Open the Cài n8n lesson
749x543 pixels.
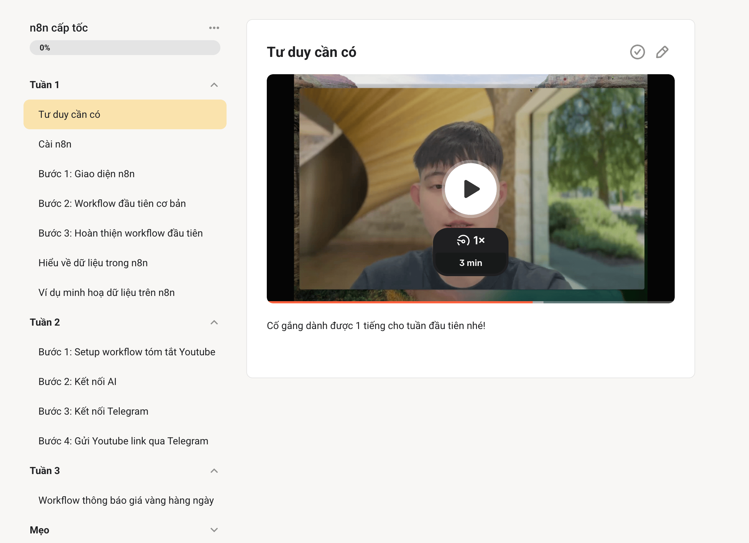(x=55, y=144)
